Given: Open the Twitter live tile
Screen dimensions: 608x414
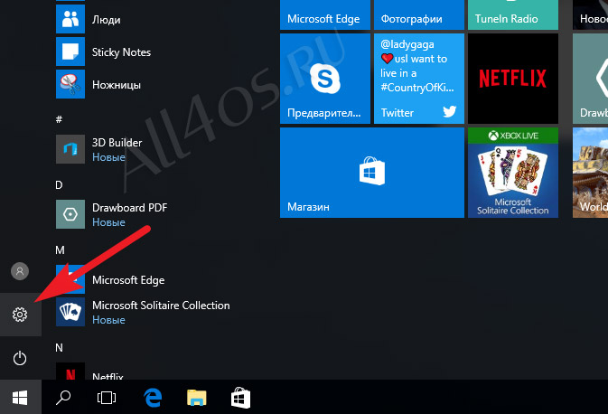Looking at the screenshot, I should [x=419, y=79].
